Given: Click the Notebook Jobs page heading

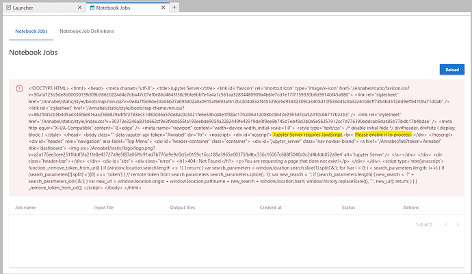Looking at the screenshot, I should 34,53.
